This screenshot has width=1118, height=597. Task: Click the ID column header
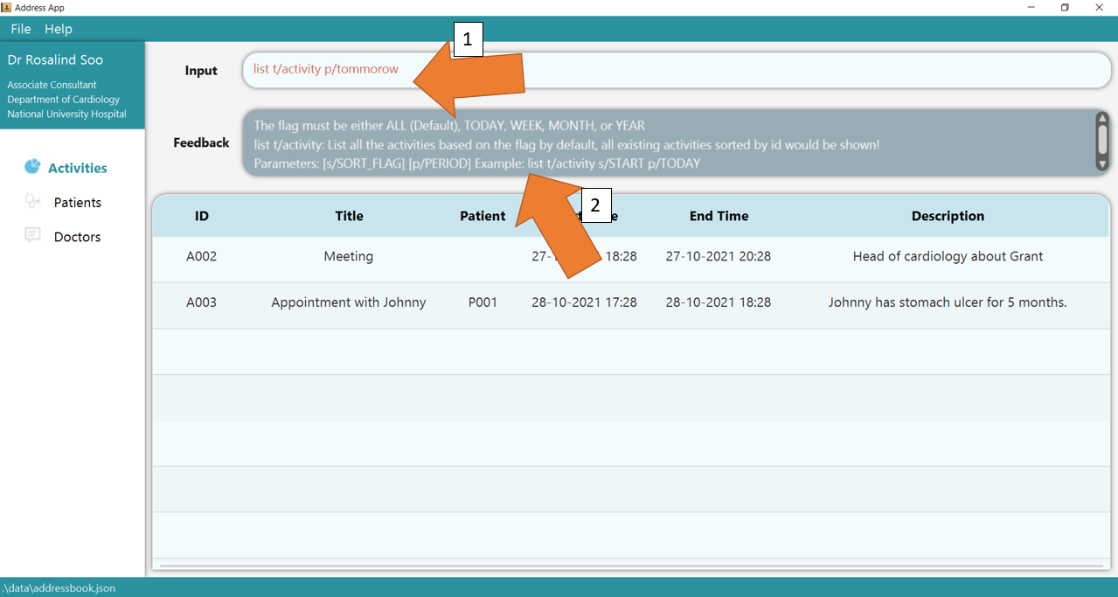point(202,215)
